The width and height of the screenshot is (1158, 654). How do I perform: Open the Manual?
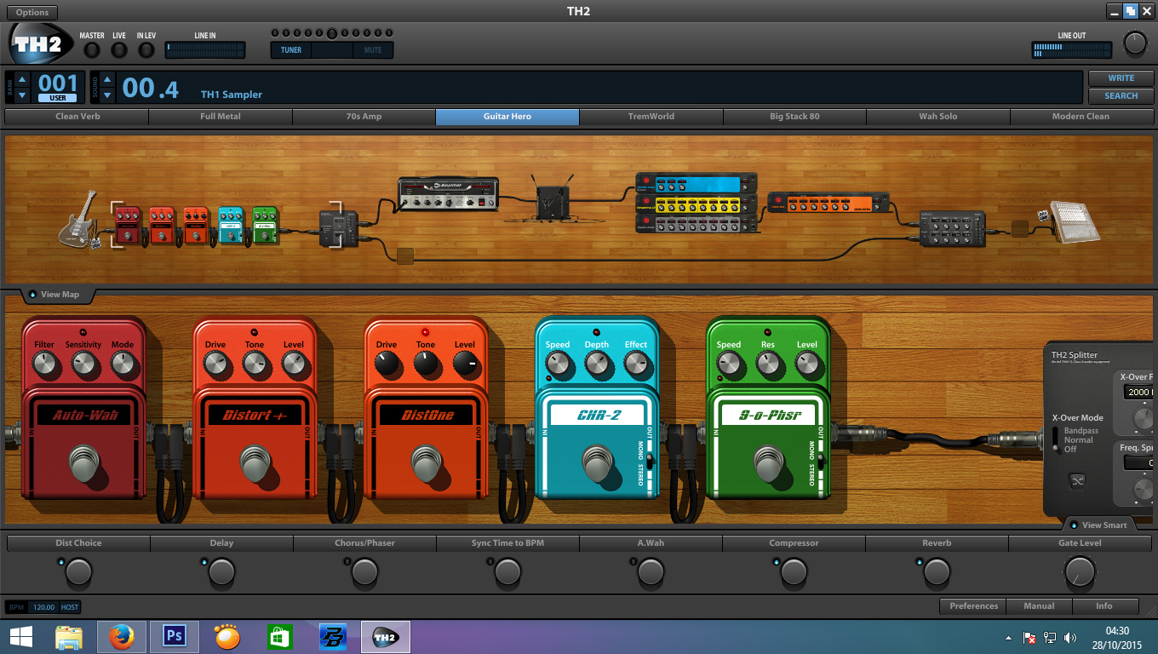click(1039, 606)
